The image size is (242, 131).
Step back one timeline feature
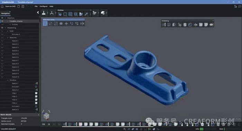click(x=49, y=124)
